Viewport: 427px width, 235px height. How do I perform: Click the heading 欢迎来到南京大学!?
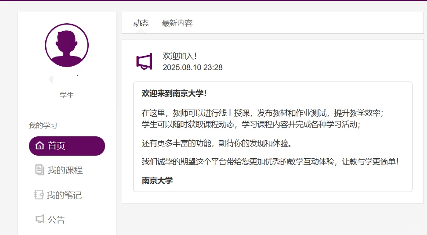(174, 93)
